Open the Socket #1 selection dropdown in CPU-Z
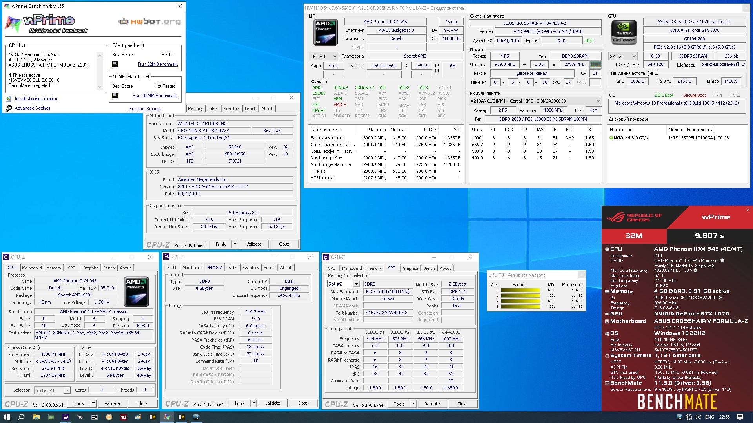This screenshot has height=423, width=753. 67,390
